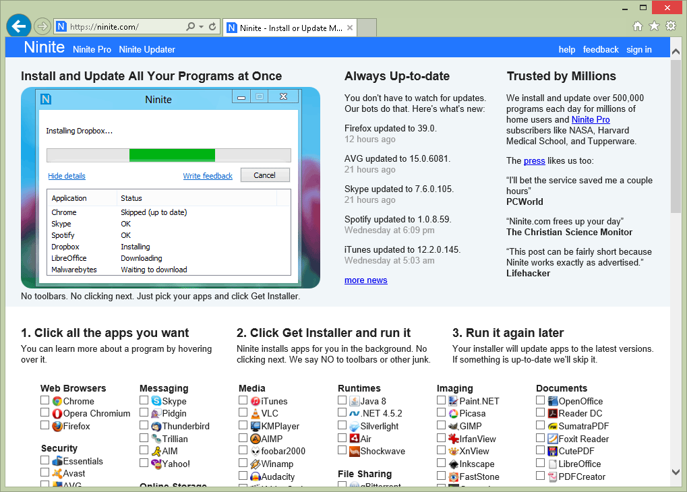Close the Ninite browser tab
The image size is (687, 492).
coord(350,28)
